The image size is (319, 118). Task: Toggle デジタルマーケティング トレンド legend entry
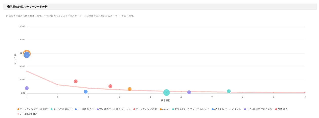[x=190, y=109]
